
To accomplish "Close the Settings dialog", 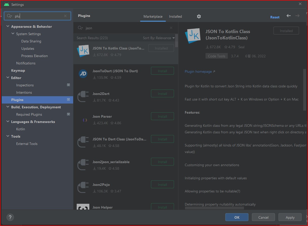I will [300, 4].
